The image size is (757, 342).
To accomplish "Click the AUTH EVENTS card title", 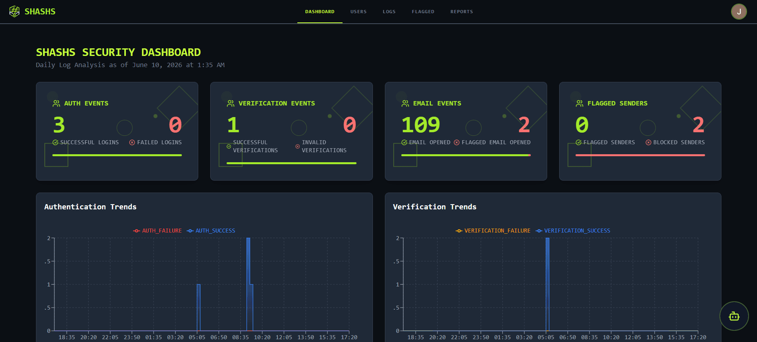I will [x=86, y=103].
